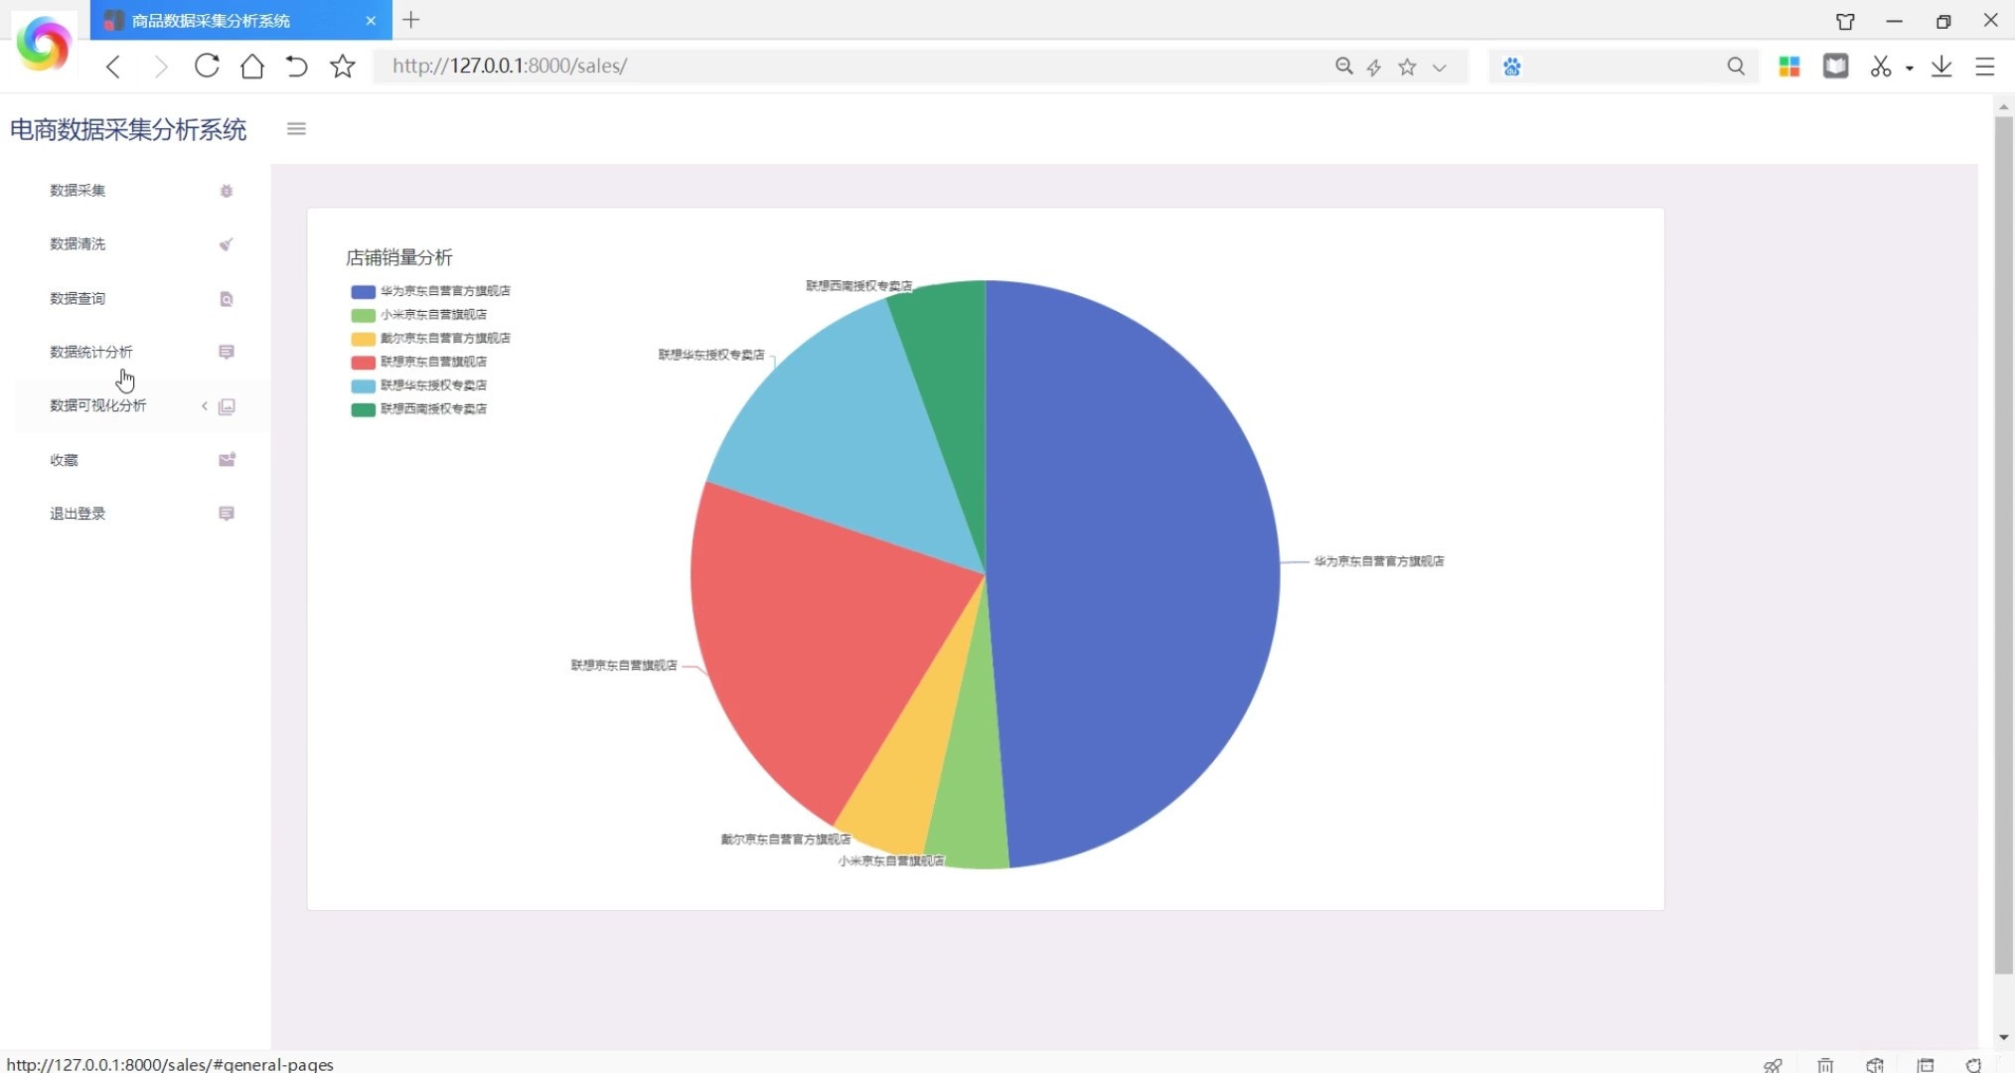Click the 数据查询 search document icon

click(227, 299)
